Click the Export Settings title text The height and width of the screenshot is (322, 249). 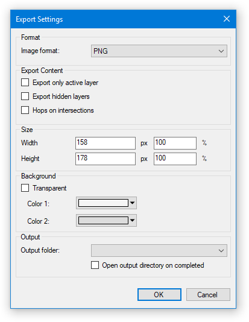click(x=39, y=19)
